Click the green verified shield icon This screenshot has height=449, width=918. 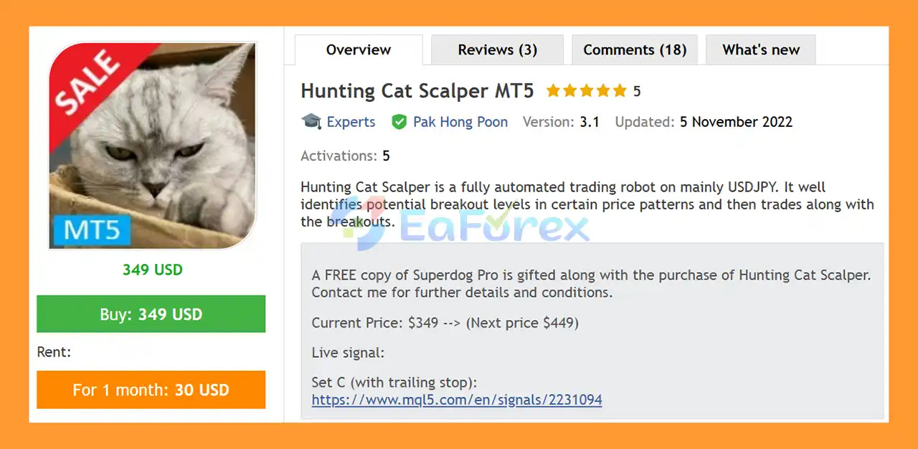click(399, 122)
